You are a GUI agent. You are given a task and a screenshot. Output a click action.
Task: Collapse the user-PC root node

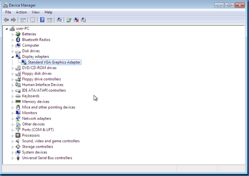[7, 29]
